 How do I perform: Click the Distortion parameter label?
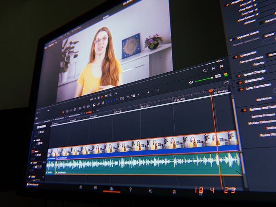[x=264, y=99]
